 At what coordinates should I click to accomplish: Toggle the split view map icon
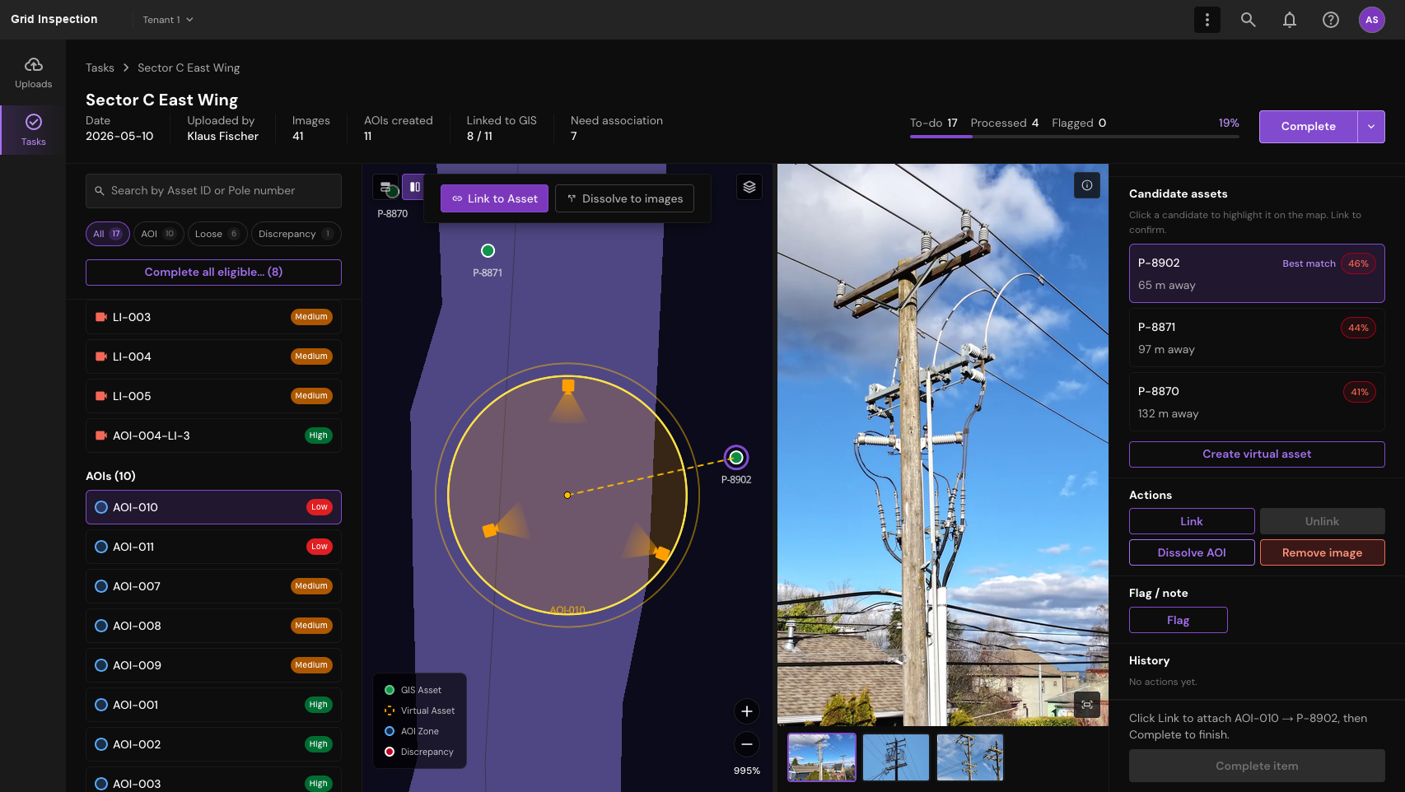(x=414, y=187)
